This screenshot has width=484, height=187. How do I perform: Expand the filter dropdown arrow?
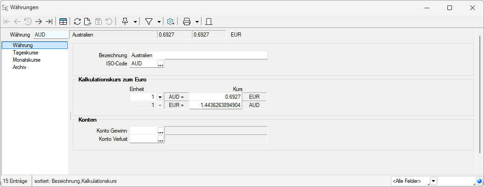[159, 21]
